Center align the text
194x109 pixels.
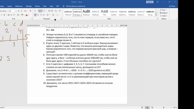click(x=38, y=15)
